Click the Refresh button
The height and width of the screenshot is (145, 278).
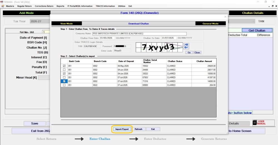[x=138, y=129]
